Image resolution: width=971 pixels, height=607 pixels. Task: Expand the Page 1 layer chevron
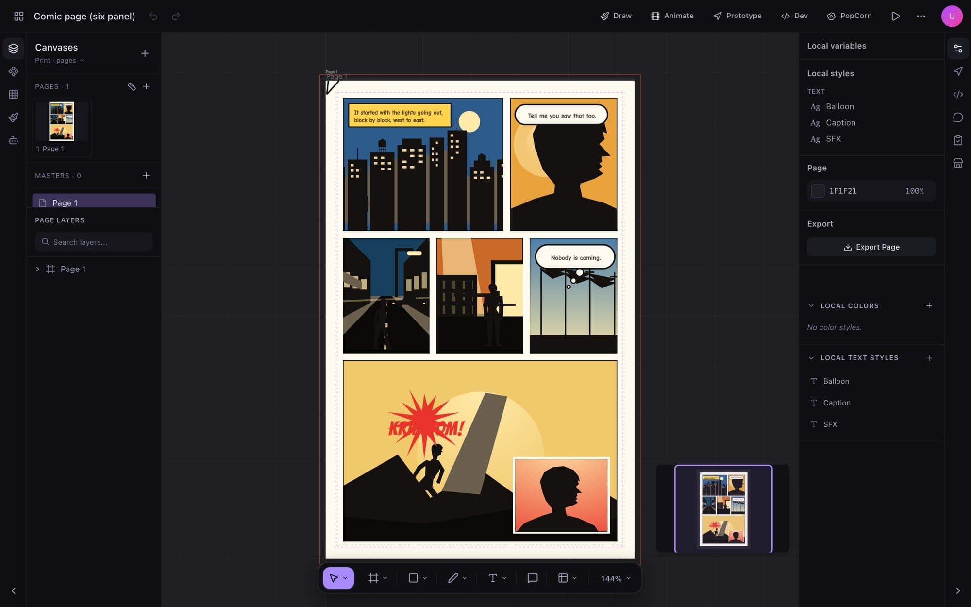[x=37, y=269]
